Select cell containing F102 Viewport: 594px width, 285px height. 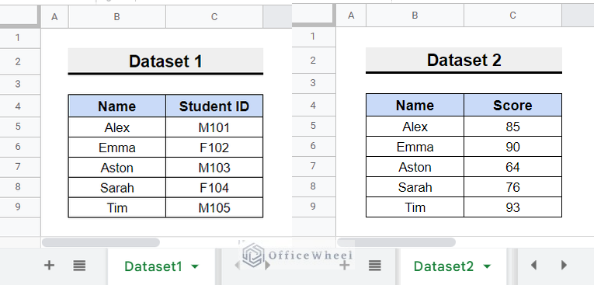[x=214, y=148]
